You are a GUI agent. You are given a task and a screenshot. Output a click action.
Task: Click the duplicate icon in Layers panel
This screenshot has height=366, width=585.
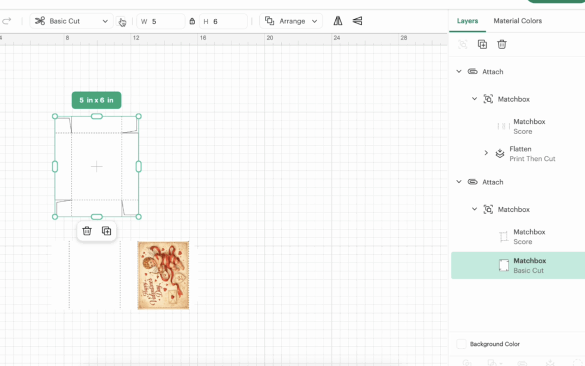pos(482,44)
